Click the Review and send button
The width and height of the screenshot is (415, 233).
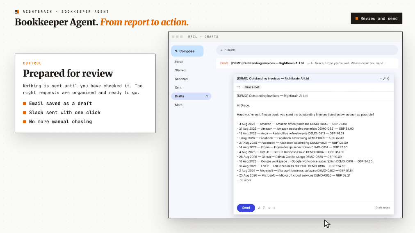(x=376, y=18)
